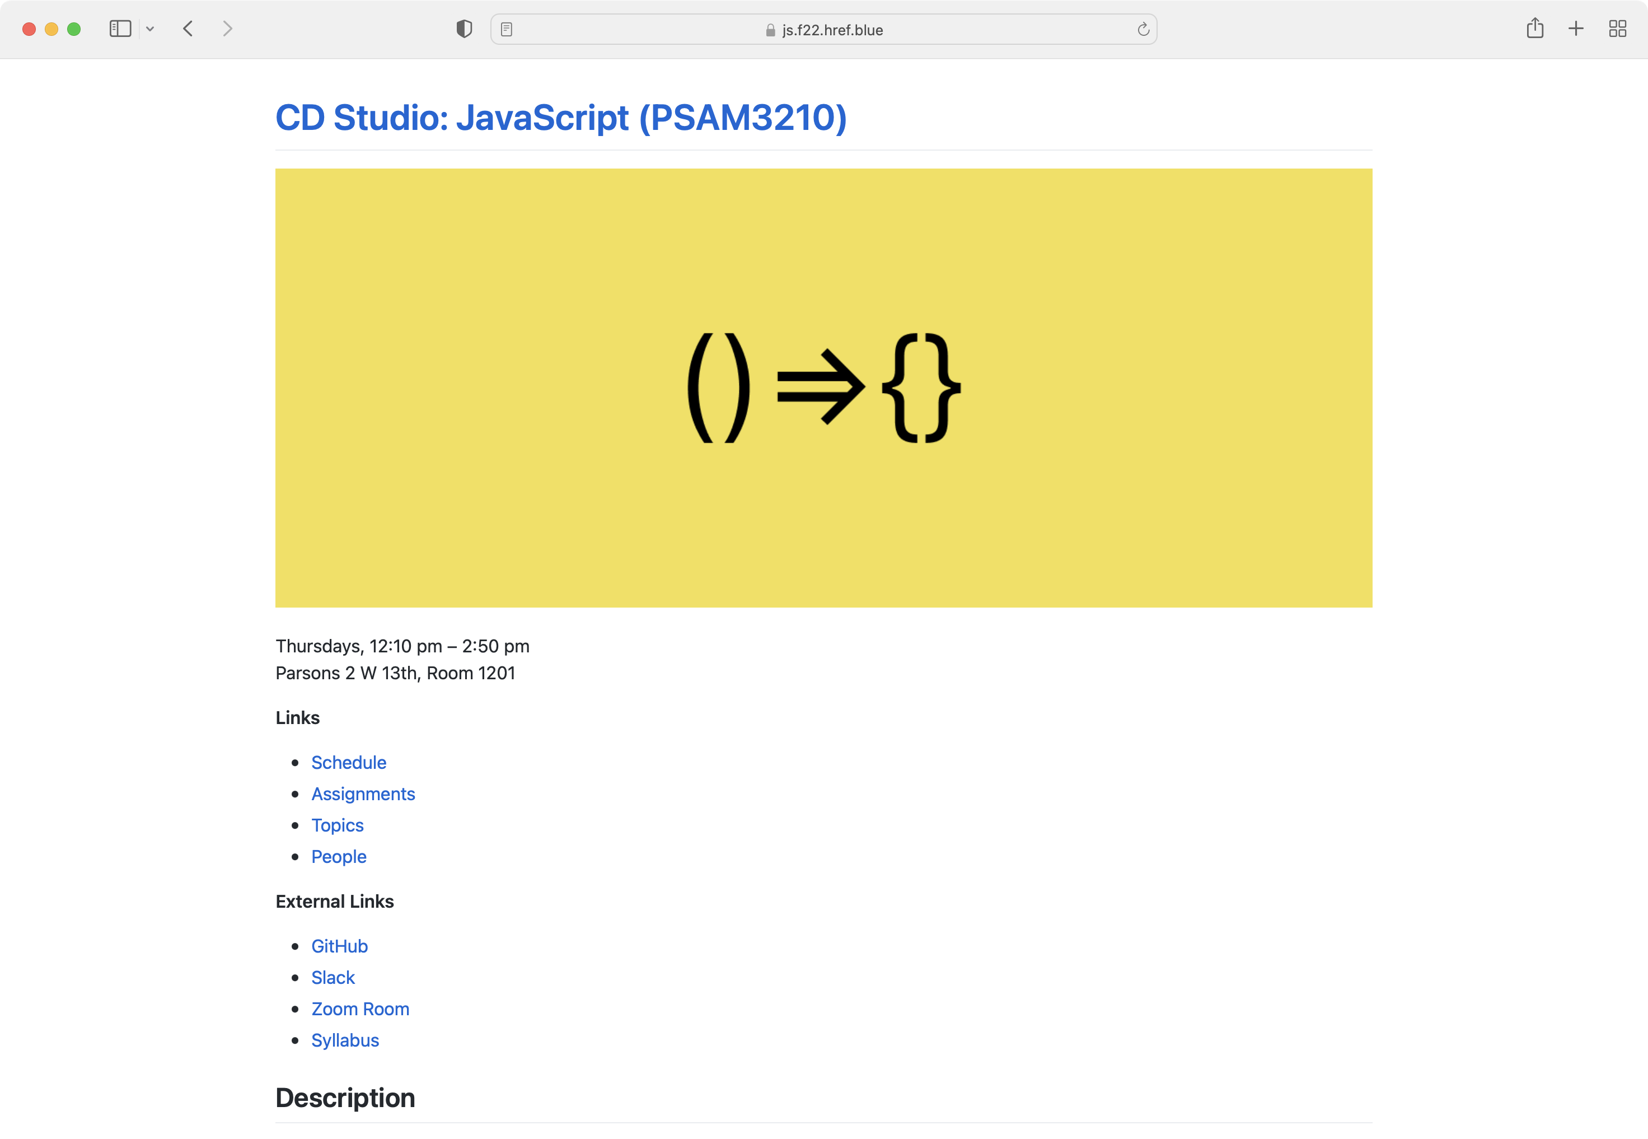Visit the People page
This screenshot has width=1648, height=1139.
pos(338,856)
